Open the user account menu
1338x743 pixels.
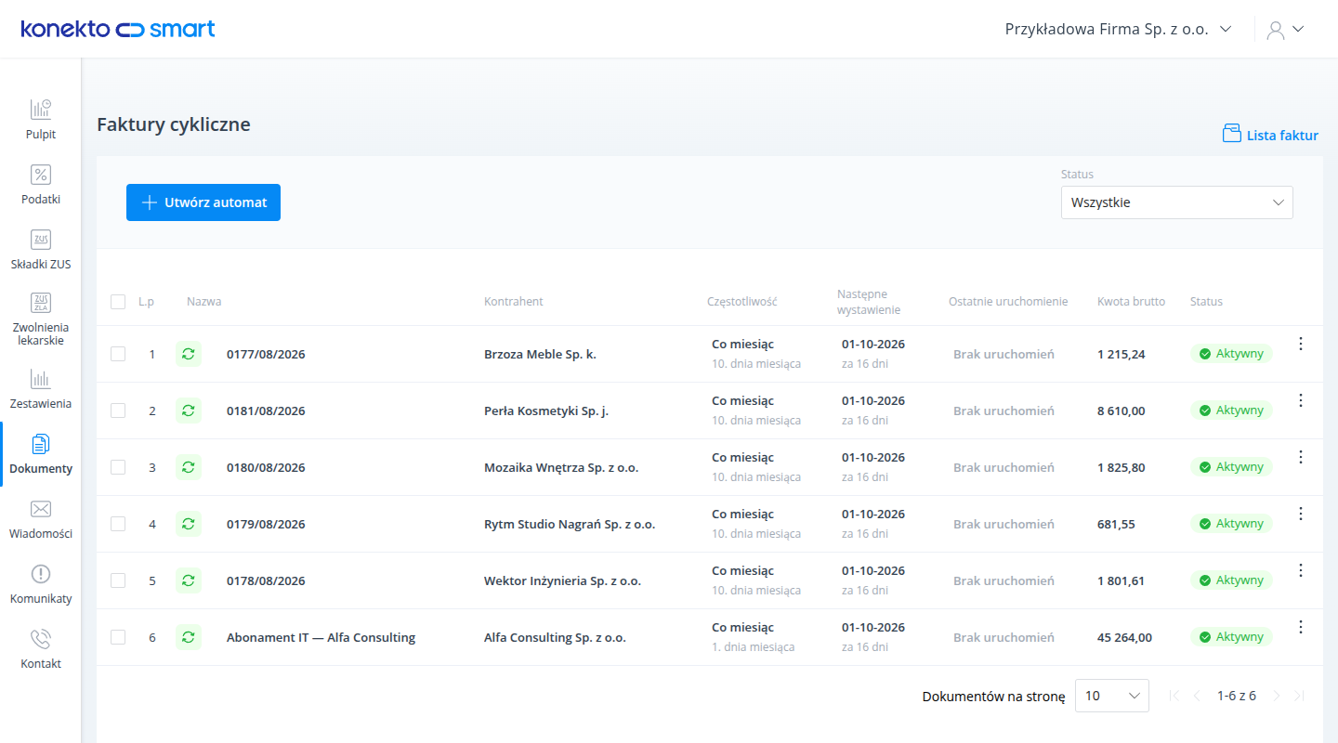(1286, 29)
